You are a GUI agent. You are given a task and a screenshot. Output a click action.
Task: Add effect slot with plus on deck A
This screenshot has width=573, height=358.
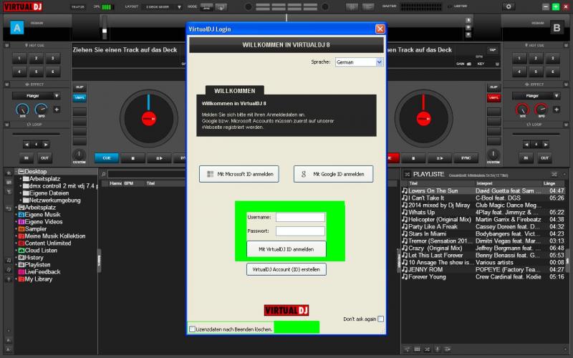(57, 110)
